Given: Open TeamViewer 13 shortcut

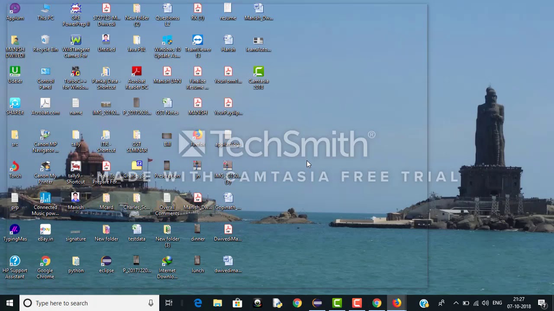Looking at the screenshot, I should coord(198,47).
